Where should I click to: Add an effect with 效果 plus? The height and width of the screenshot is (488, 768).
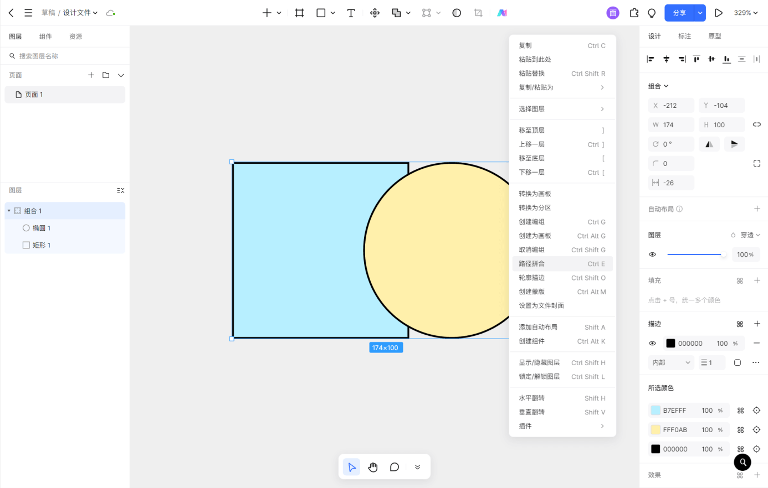757,475
